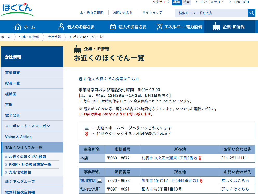The width and height of the screenshot is (258, 194).
Task: Follow お近くのほくでん検索はこちら link
Action: click(x=111, y=79)
